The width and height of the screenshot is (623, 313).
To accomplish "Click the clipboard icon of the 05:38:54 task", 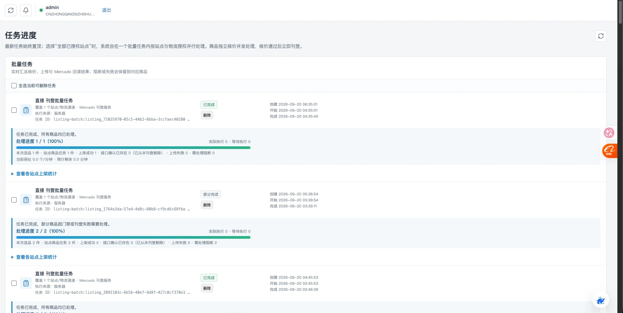I will (x=26, y=200).
